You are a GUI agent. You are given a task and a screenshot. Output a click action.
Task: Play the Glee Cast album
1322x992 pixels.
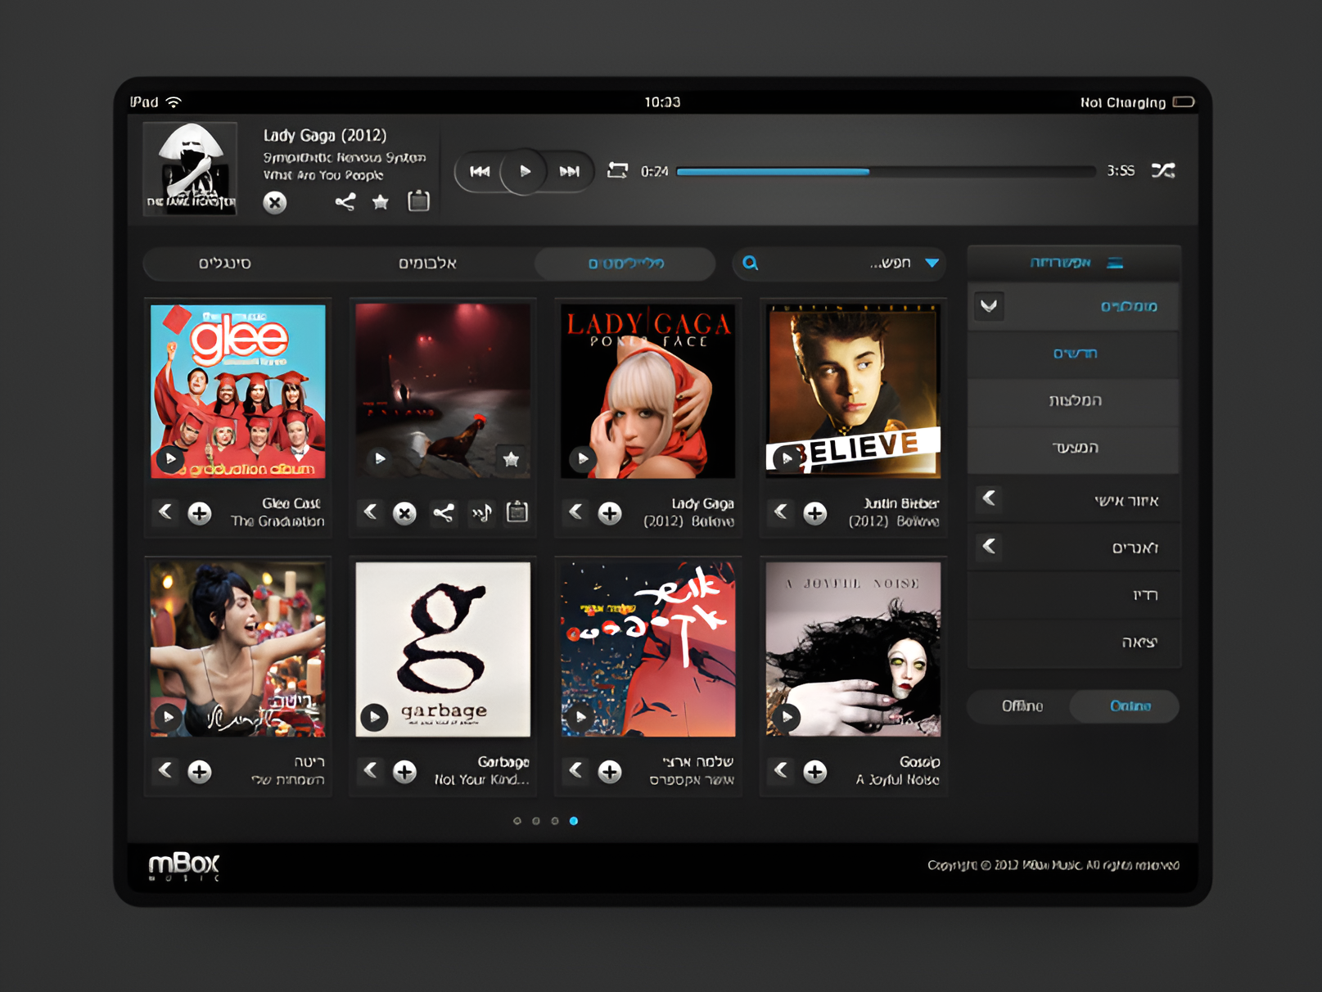point(169,458)
